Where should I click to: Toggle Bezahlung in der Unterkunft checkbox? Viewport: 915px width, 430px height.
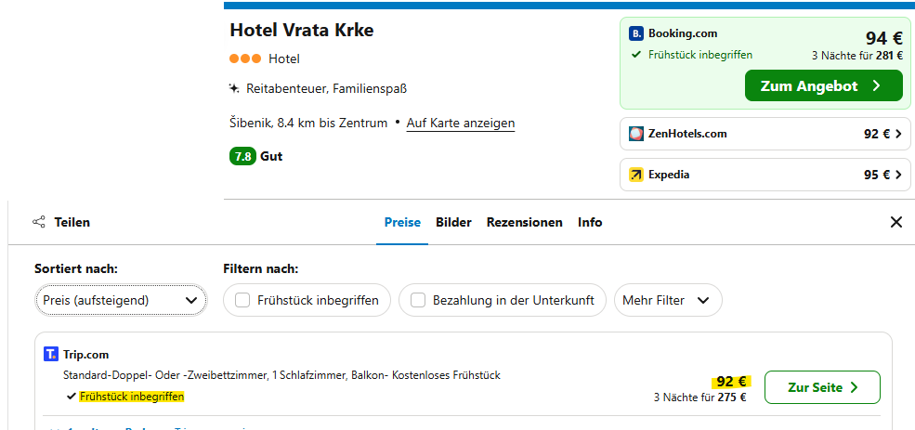[418, 301]
